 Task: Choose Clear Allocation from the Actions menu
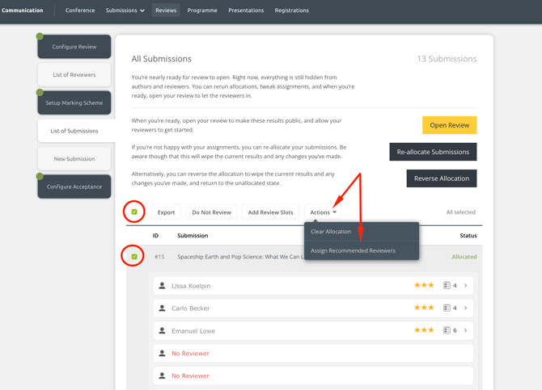coord(331,232)
